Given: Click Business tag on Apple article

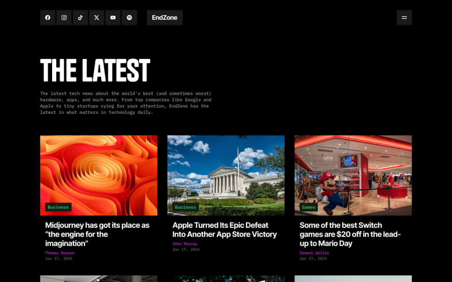Looking at the screenshot, I should (x=186, y=207).
